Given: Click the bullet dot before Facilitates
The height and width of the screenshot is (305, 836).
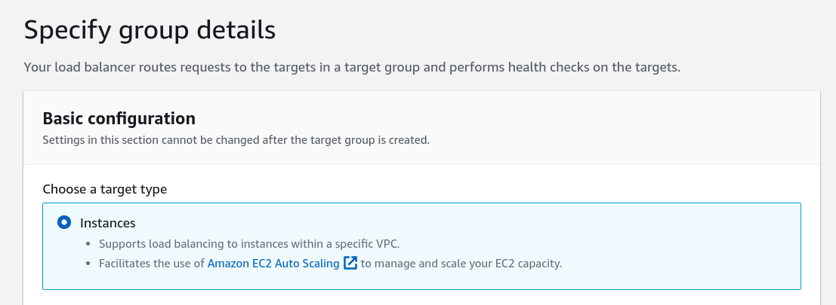Looking at the screenshot, I should [89, 264].
